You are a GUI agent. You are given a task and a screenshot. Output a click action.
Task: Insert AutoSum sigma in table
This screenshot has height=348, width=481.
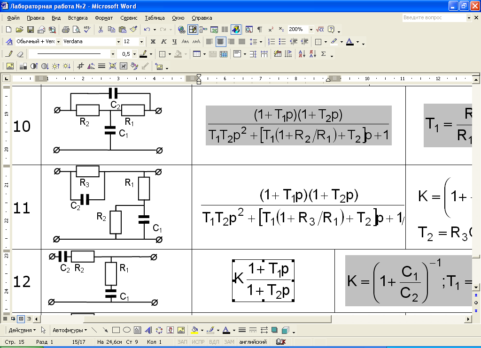[323, 54]
